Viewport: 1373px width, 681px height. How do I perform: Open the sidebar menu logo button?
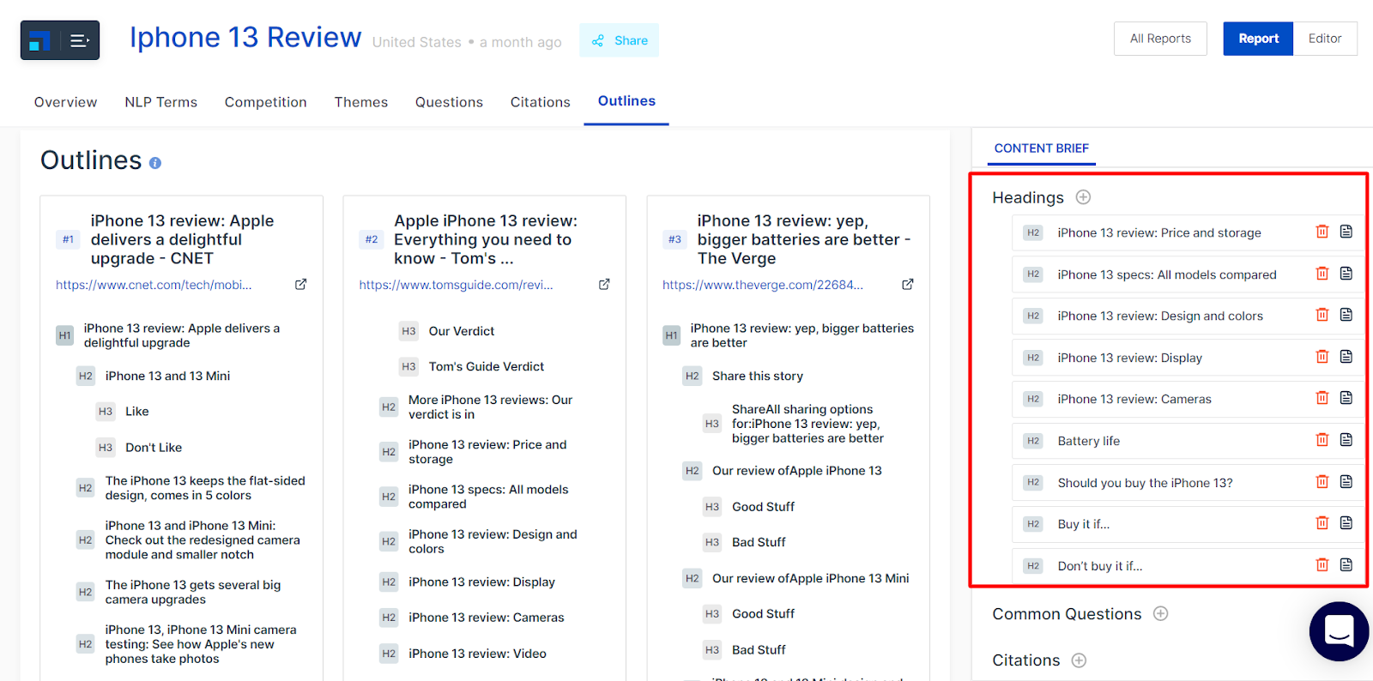pyautogui.click(x=59, y=40)
